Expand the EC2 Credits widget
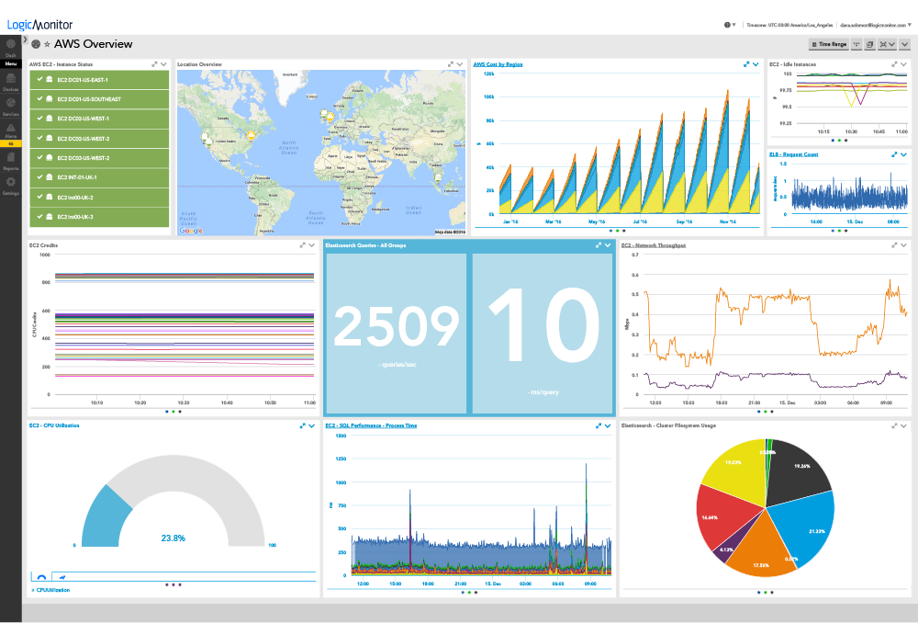The image size is (918, 623). point(303,245)
